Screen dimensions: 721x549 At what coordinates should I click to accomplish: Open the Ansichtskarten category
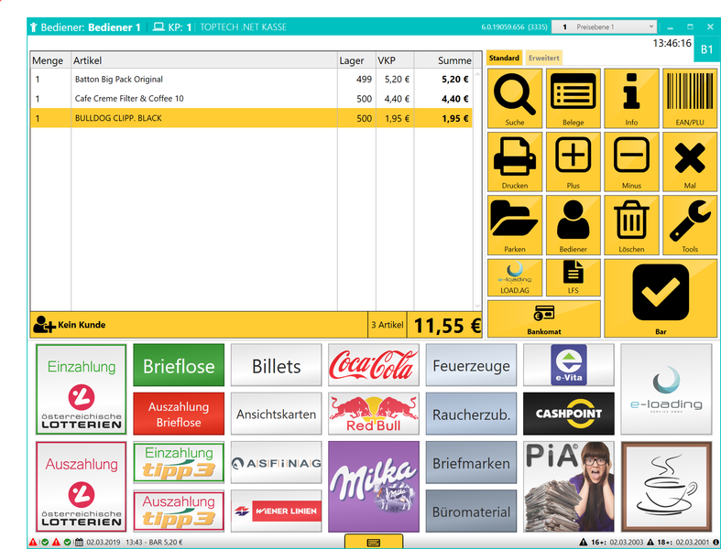point(276,414)
